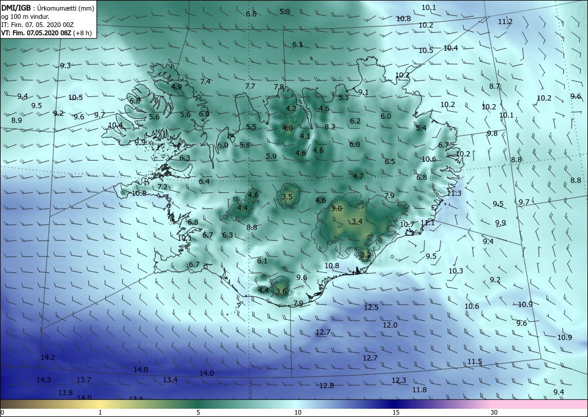588x417 pixels.
Task: Click the 3.4 value on Vatnajökull
Action: pos(358,221)
